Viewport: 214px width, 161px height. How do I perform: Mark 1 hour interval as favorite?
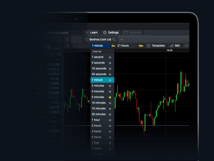(110, 120)
